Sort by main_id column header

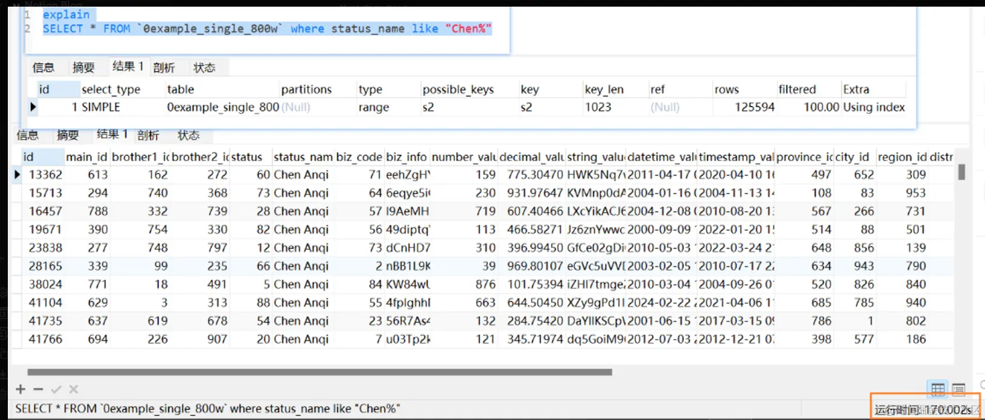tap(86, 157)
